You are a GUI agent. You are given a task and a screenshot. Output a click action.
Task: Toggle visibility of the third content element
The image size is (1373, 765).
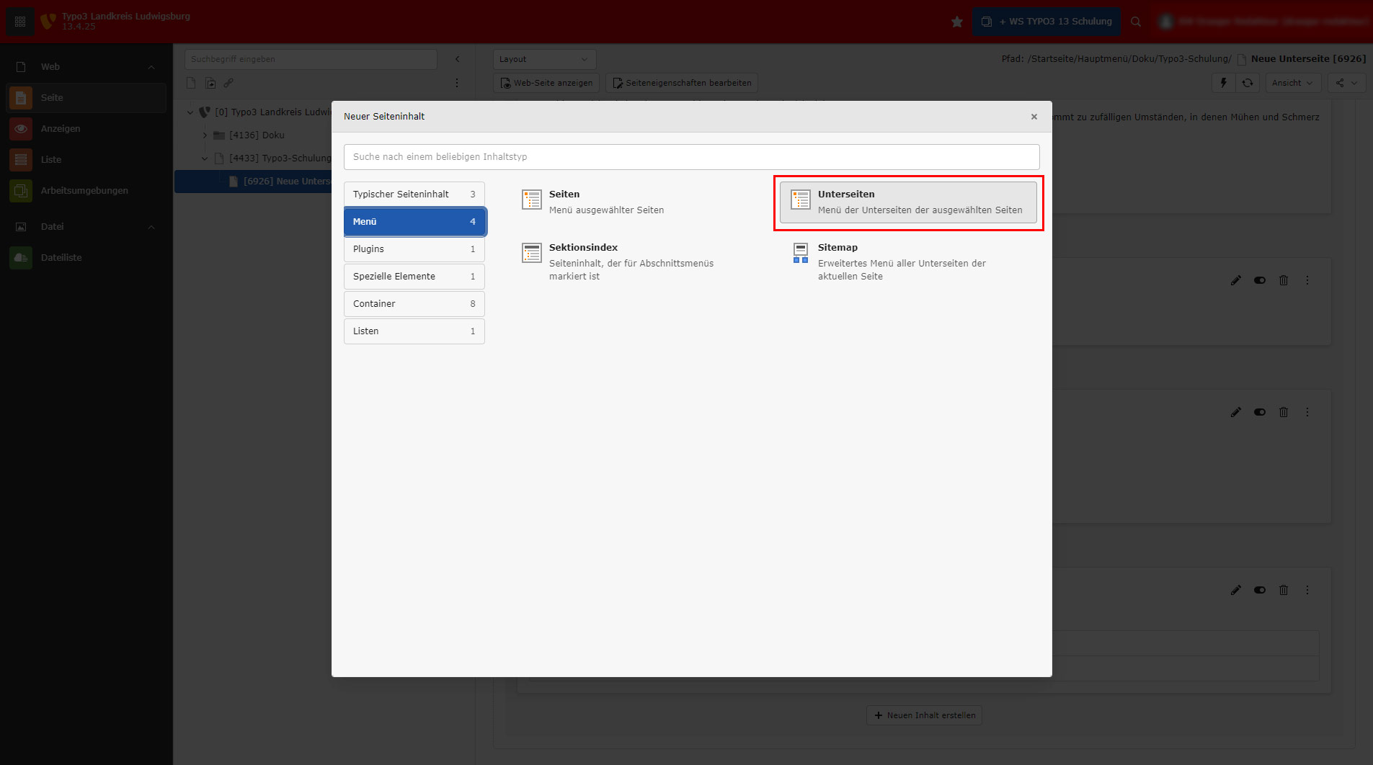1259,590
